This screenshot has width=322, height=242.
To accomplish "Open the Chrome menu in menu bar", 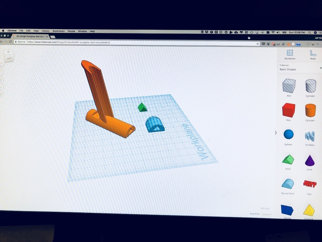I will point(12,31).
